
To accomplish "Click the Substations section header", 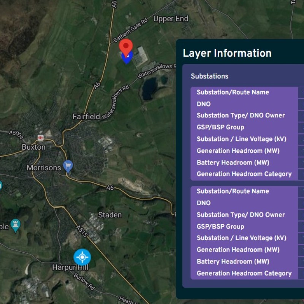I will pos(209,76).
